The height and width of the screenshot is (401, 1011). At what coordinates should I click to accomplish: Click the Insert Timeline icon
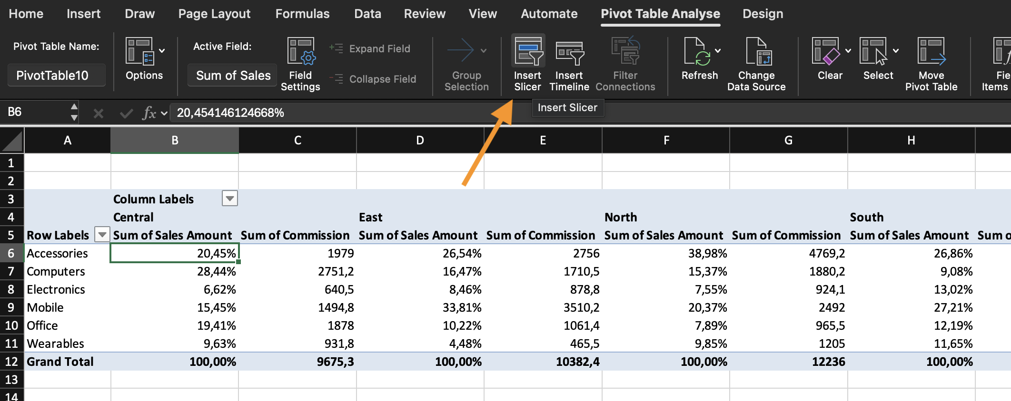[569, 52]
